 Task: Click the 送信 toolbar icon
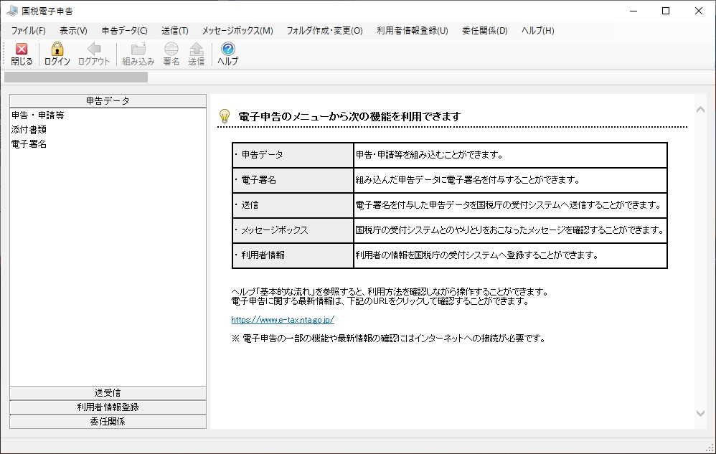coord(196,49)
